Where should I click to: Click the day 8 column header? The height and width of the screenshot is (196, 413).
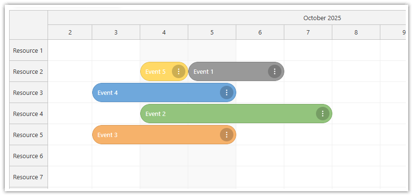pos(356,32)
